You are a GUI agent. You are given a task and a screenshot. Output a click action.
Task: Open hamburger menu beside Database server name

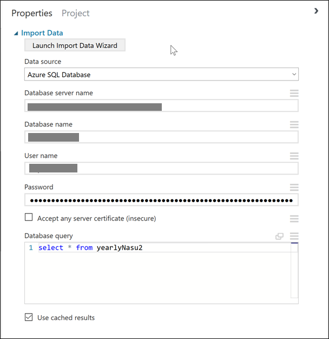point(294,94)
